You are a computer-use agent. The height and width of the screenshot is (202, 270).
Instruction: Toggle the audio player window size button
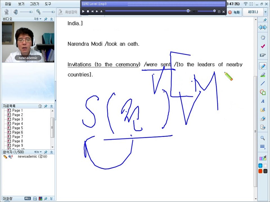coord(219,12)
